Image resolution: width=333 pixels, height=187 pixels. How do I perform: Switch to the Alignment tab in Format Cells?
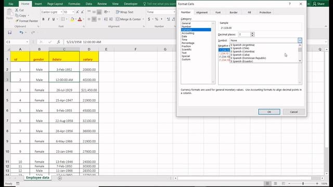202,12
